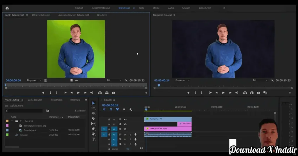Image resolution: width=298 pixels, height=156 pixels.
Task: Open the Effekteinstellungen tab
Action: tap(41, 15)
